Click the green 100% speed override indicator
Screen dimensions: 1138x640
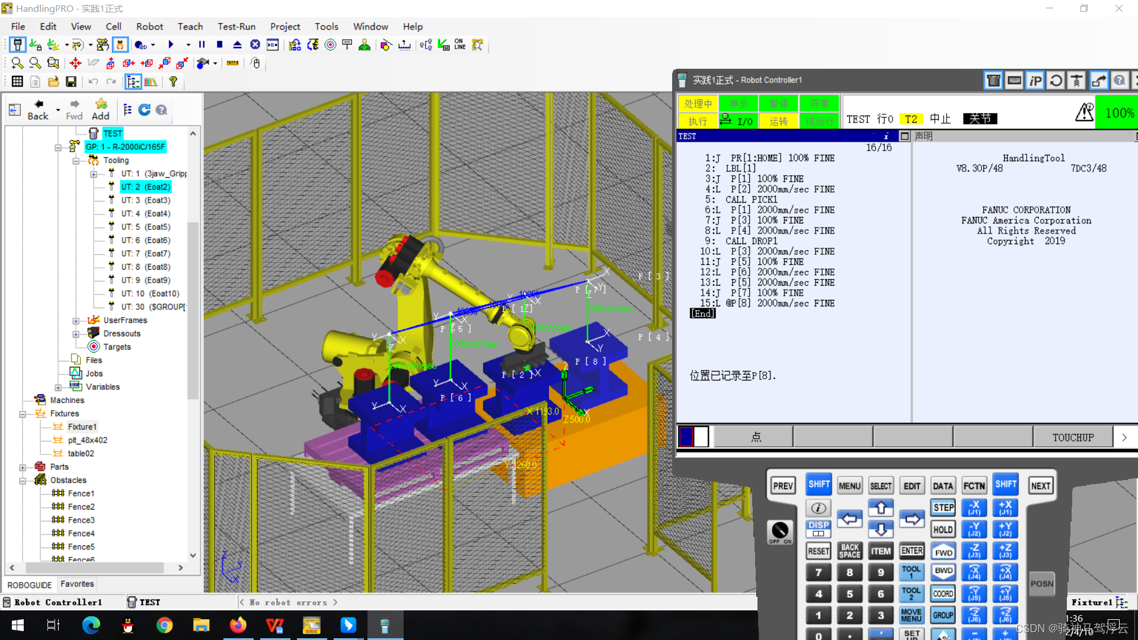tap(1118, 113)
